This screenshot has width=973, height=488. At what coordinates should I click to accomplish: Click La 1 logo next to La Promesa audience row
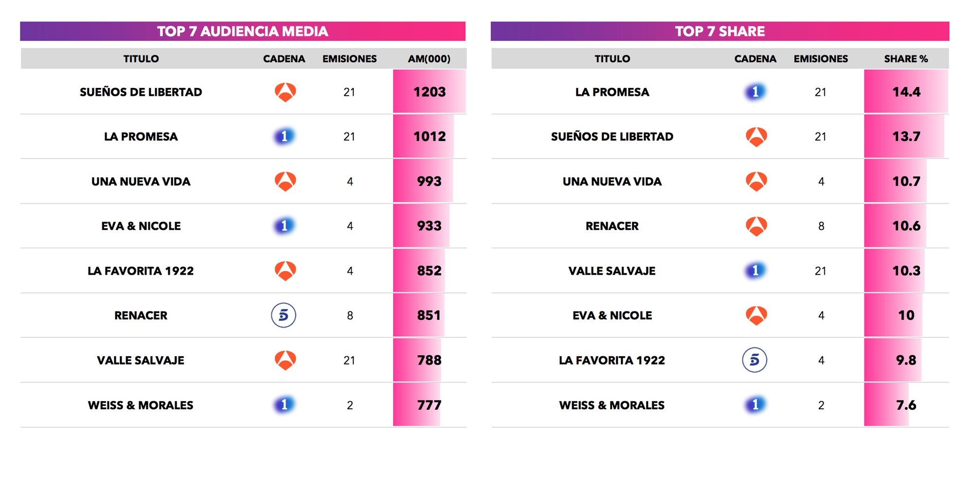(x=285, y=137)
